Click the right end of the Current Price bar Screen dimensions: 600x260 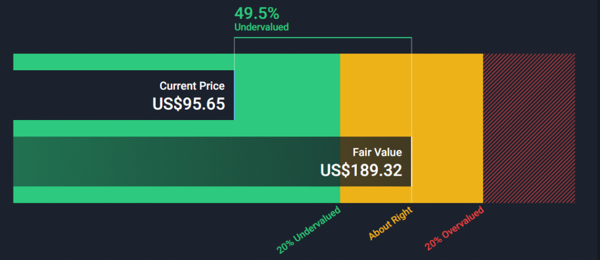tap(233, 95)
